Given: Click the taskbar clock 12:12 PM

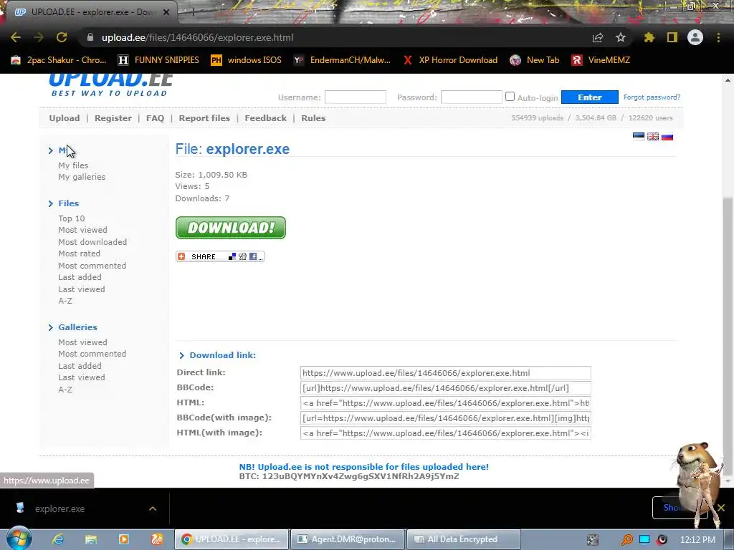Looking at the screenshot, I should tap(697, 539).
